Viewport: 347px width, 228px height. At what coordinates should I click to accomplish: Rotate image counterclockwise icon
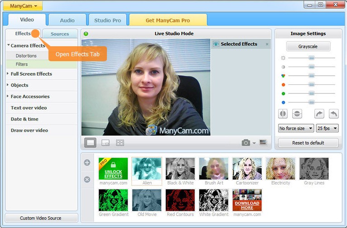click(334, 114)
